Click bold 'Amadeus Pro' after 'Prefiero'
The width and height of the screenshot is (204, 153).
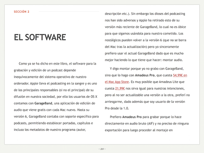coord(132,117)
